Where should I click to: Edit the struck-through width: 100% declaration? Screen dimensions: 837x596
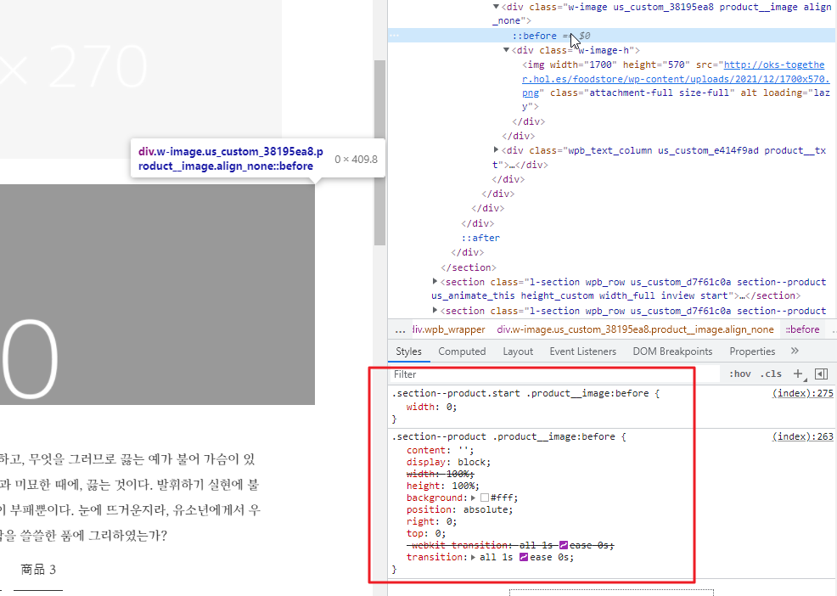[x=440, y=474]
